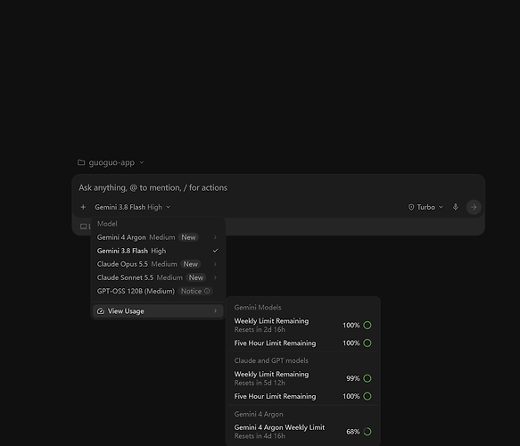Viewport: 520px width, 446px height.
Task: Click the Notice badge on GPT-OSS 120B
Action: coord(195,291)
